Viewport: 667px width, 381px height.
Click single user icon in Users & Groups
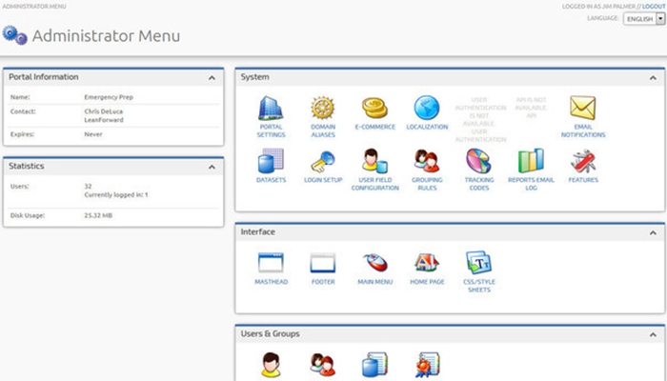[x=271, y=365]
